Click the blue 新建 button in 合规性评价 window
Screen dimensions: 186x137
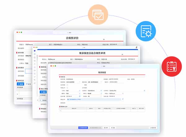pyautogui.click(x=20, y=84)
